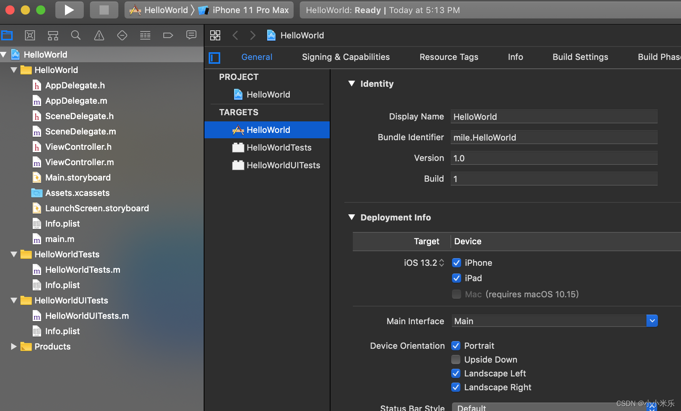This screenshot has width=681, height=411.
Task: Collapse the root HelloWorld project node
Action: (3, 55)
